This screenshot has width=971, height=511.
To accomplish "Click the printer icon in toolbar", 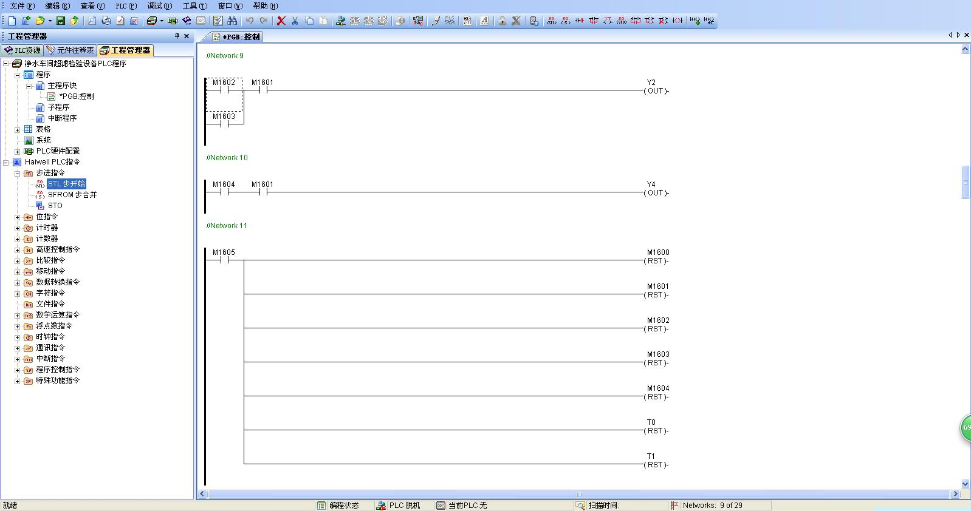I will tap(106, 21).
